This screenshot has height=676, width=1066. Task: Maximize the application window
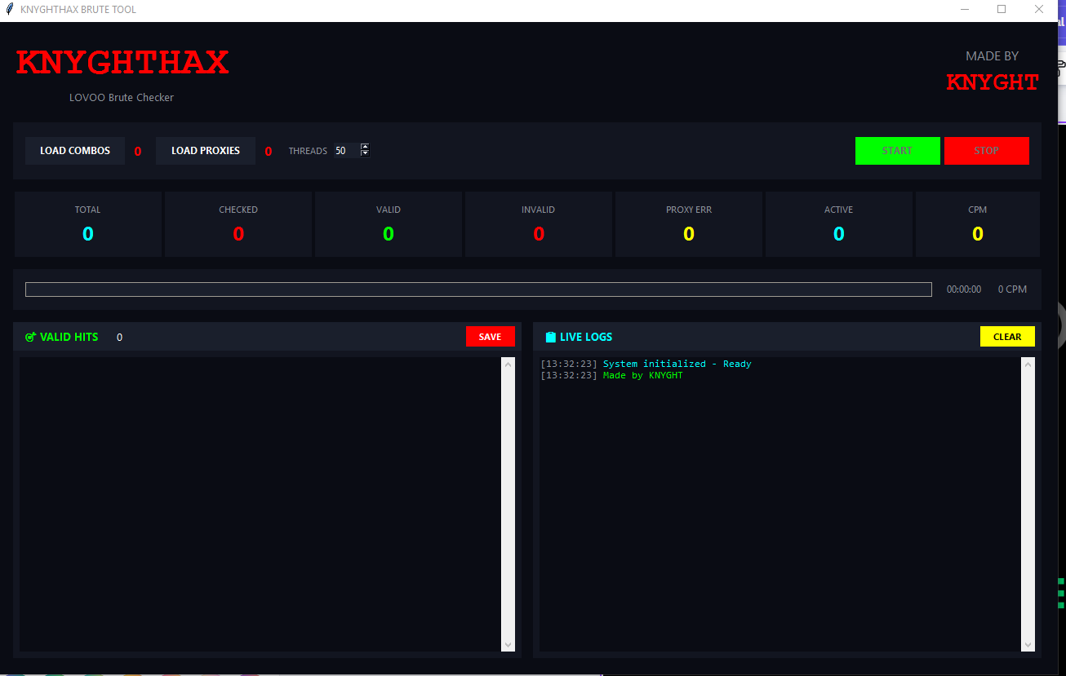click(x=1002, y=10)
